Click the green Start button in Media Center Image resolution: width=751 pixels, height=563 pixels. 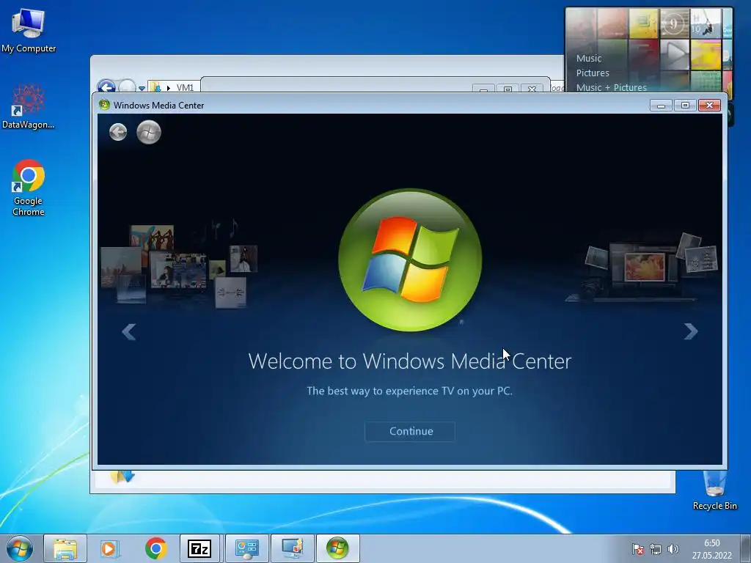coord(149,132)
